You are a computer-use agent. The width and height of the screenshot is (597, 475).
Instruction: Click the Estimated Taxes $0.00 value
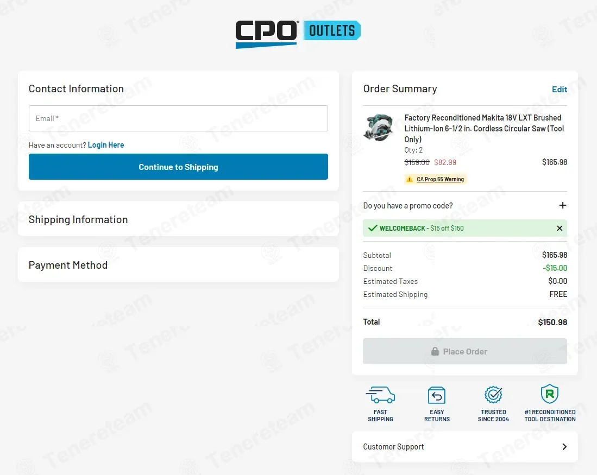click(x=557, y=281)
